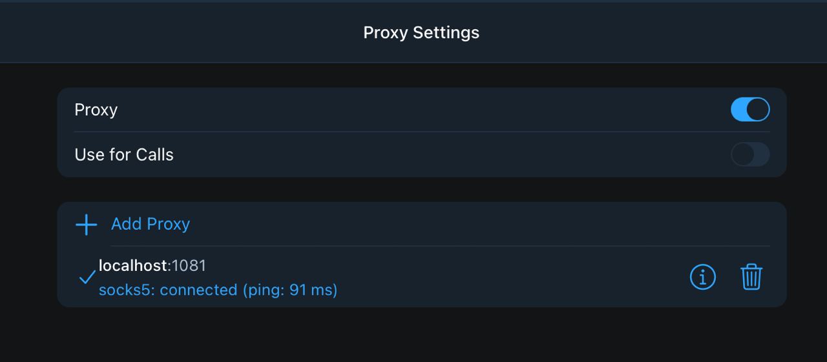The height and width of the screenshot is (362, 827).
Task: Click the ping 91 ms text
Action: (290, 290)
